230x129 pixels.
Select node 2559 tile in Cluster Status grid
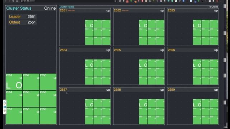click(48, 116)
